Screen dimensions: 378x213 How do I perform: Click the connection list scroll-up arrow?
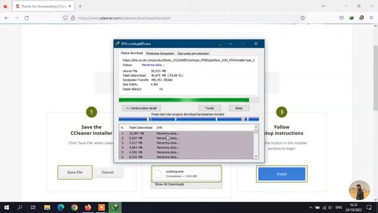pos(256,127)
